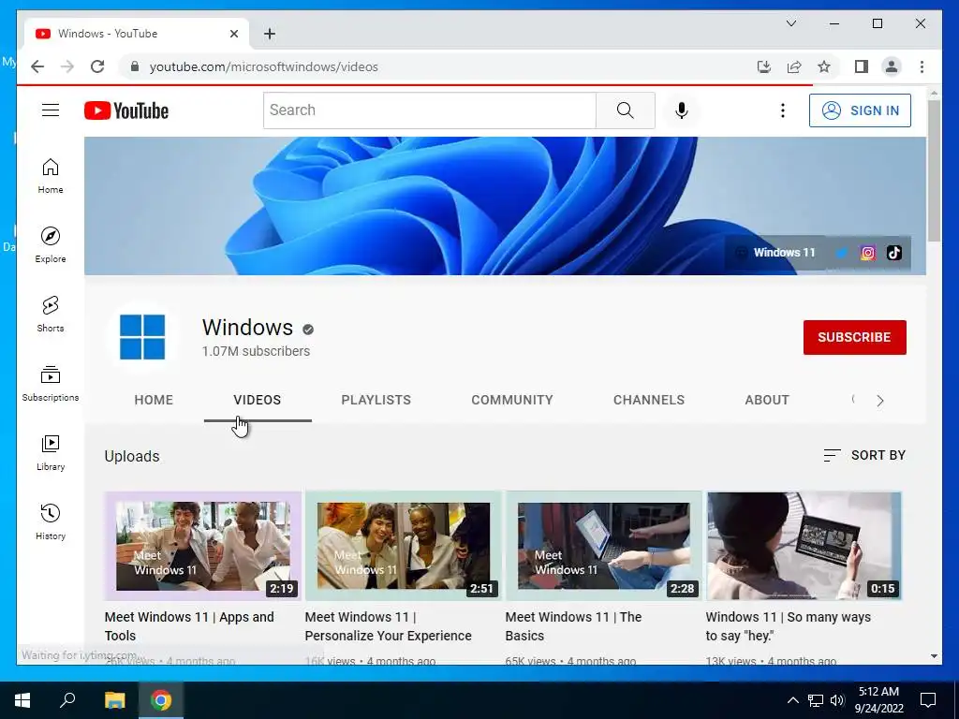The height and width of the screenshot is (719, 959).
Task: Open the YouTube hamburger guide menu
Action: point(51,110)
